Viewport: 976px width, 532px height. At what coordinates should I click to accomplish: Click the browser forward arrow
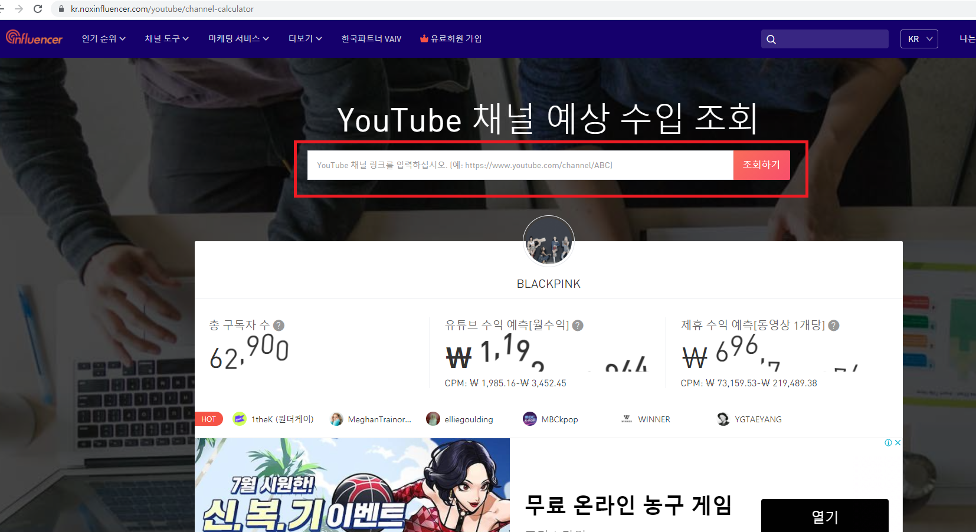(x=19, y=9)
